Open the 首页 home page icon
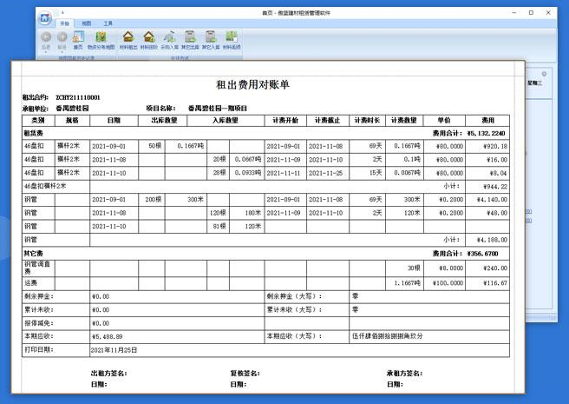Image resolution: width=569 pixels, height=404 pixels. click(79, 37)
